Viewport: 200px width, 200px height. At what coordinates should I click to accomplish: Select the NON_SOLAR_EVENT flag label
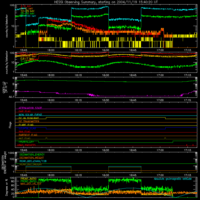click(30, 115)
